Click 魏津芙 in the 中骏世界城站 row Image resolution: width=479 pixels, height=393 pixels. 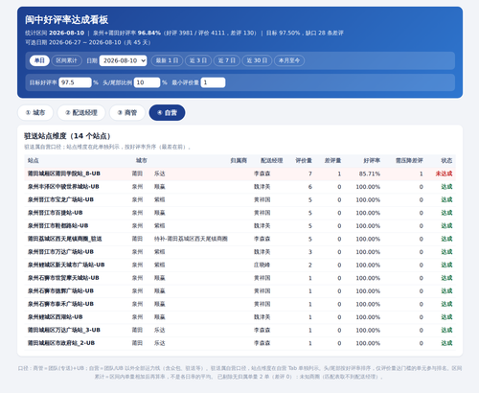click(262, 187)
